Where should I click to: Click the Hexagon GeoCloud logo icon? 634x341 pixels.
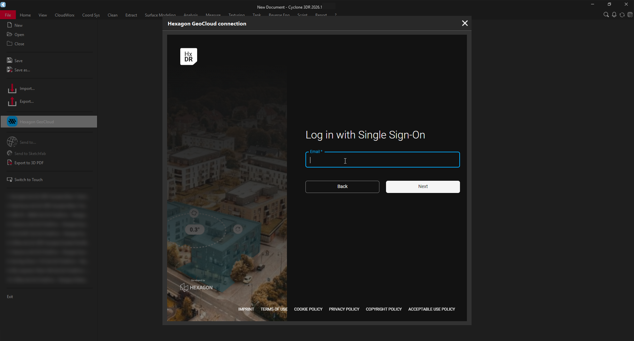(12, 122)
